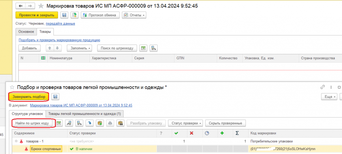
Task: Click the red cross column header
Action: [x=195, y=133]
